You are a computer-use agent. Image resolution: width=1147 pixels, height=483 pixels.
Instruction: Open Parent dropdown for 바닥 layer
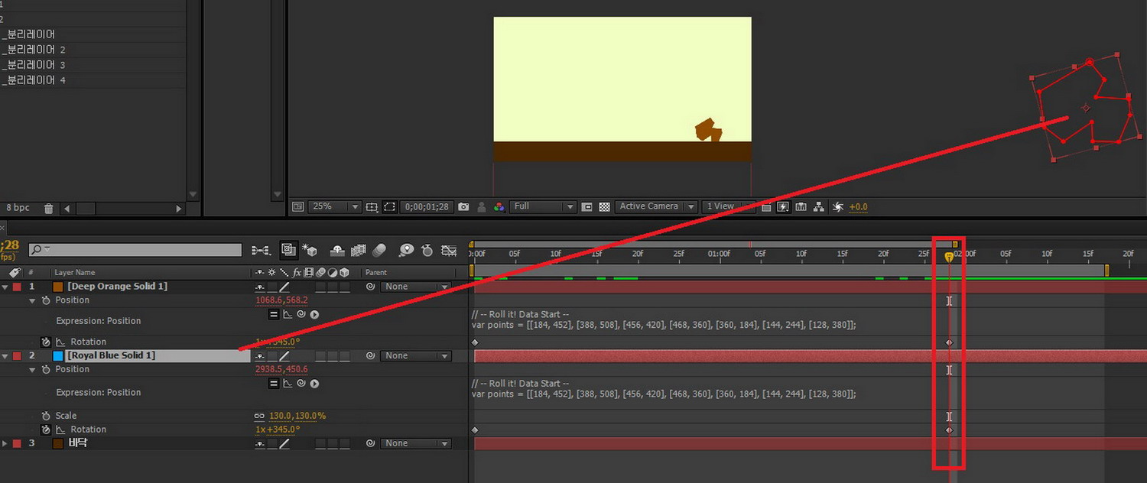coord(416,443)
